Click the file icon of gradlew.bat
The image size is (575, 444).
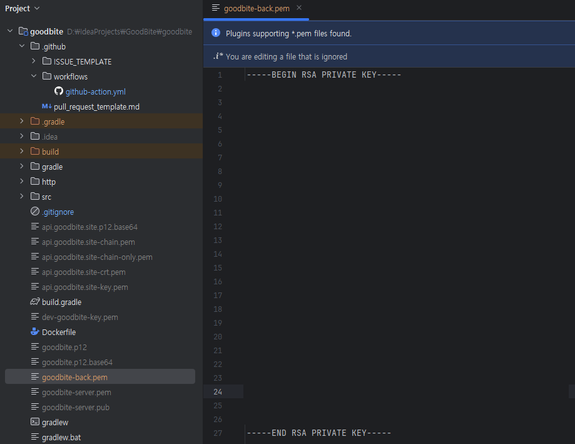point(35,436)
